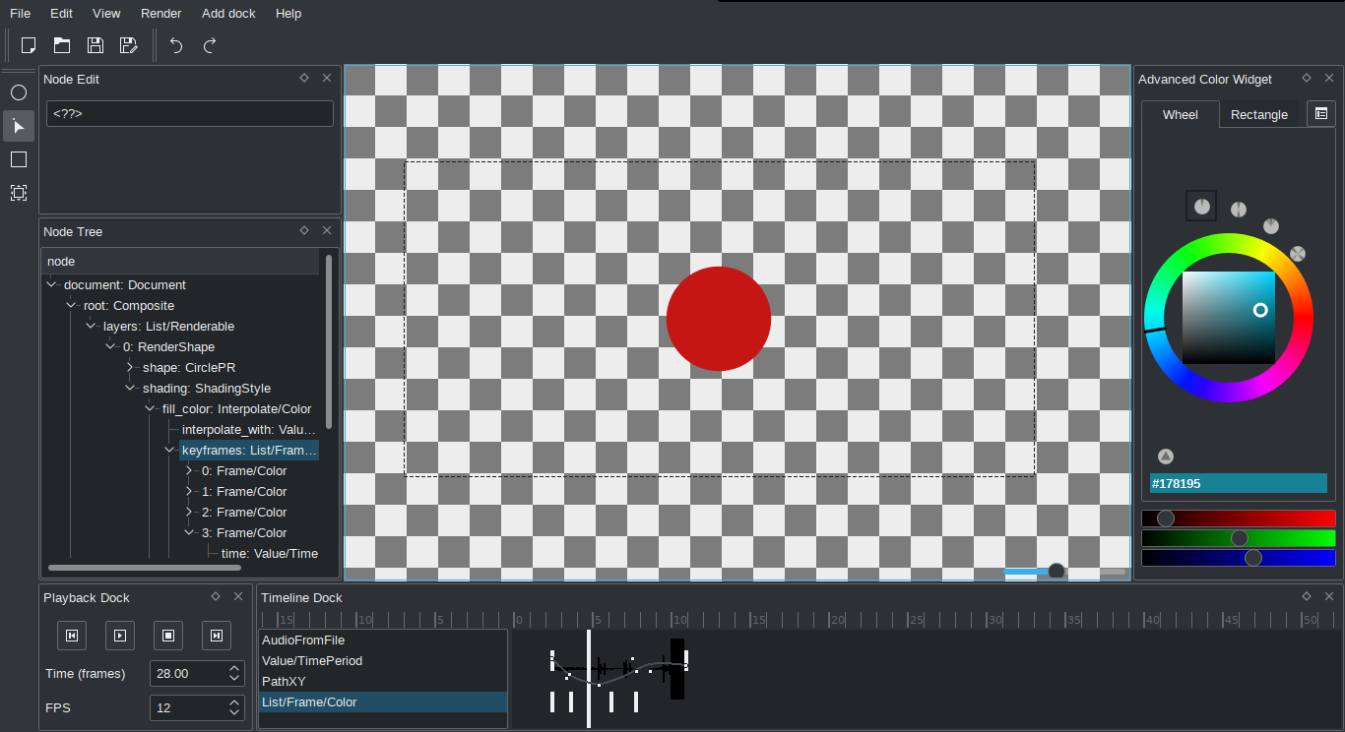The image size is (1345, 732).
Task: Select the rectangle shape tool
Action: click(19, 159)
